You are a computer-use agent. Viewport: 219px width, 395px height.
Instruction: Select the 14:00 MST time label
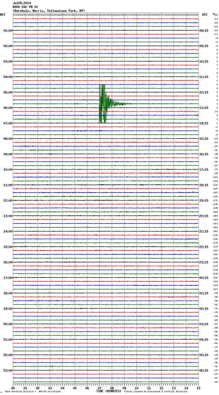[x=8, y=231]
